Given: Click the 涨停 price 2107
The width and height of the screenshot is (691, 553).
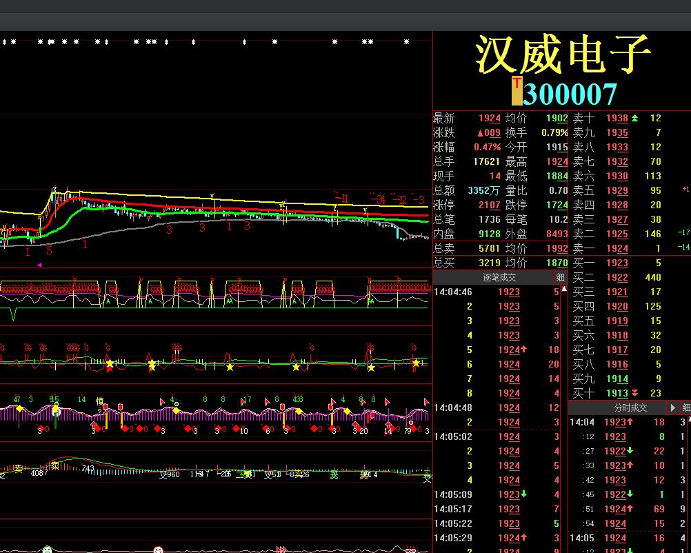Looking at the screenshot, I should [489, 205].
